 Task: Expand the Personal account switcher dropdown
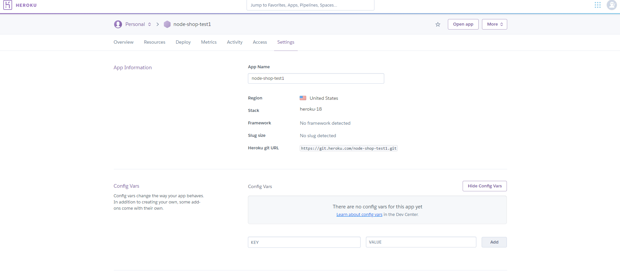point(150,24)
